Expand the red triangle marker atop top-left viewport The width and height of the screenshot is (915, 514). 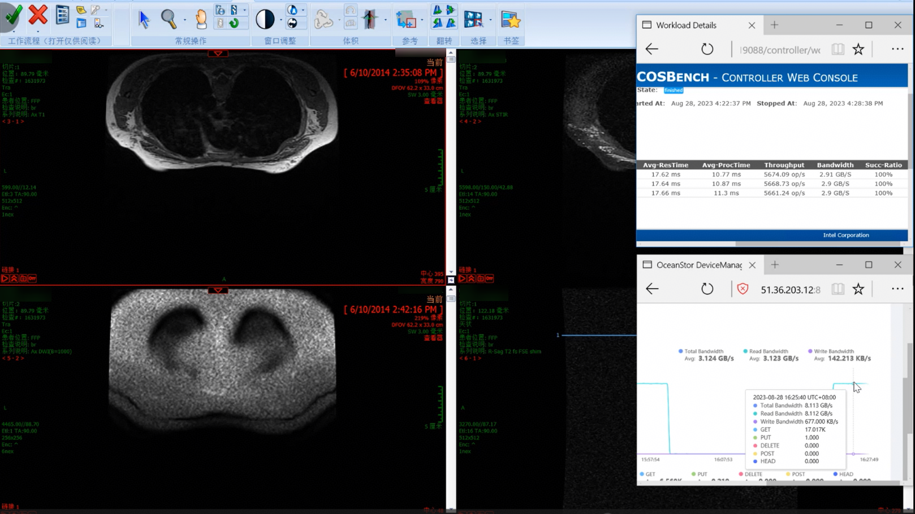coord(218,54)
